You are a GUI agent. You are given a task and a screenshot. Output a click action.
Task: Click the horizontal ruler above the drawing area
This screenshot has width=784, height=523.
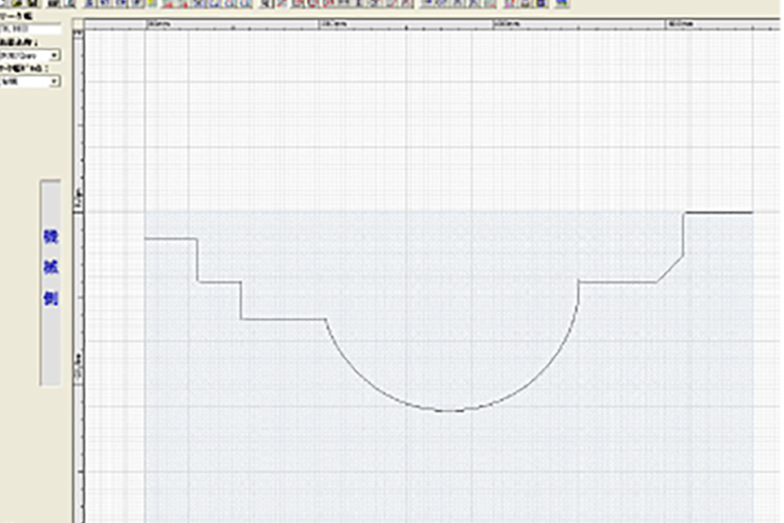point(392,20)
